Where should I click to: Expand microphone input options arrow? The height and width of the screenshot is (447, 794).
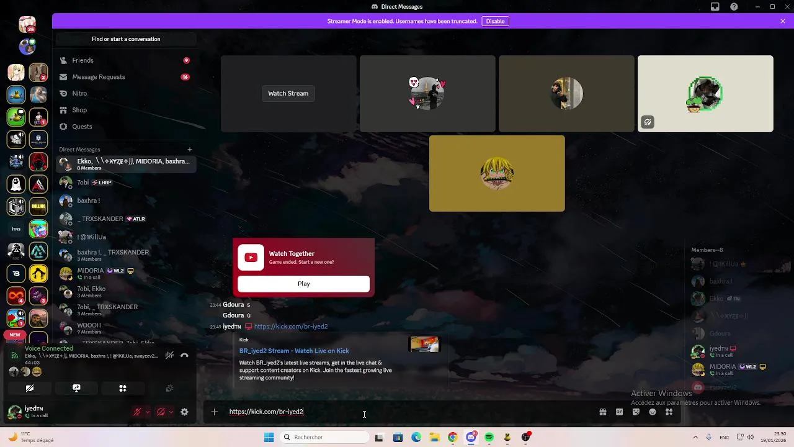pyautogui.click(x=148, y=412)
